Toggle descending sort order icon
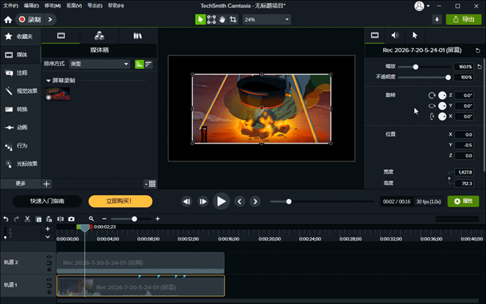Viewport: 486px width, 304px height. tap(149, 64)
